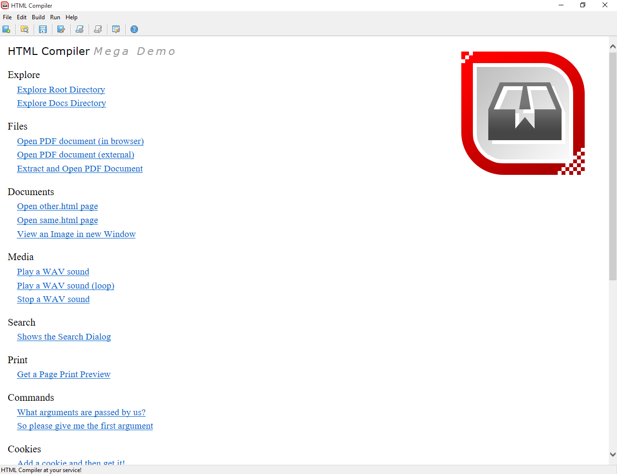The width and height of the screenshot is (617, 474).
Task: Click What arguments are passed by us?
Action: pyautogui.click(x=81, y=412)
